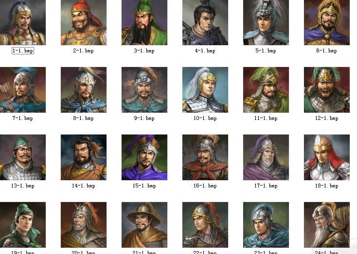Screen dimensions: 357x254
Task: Select the 24-1.bmp white-bearded archer thumbnail
Action: click(327, 225)
